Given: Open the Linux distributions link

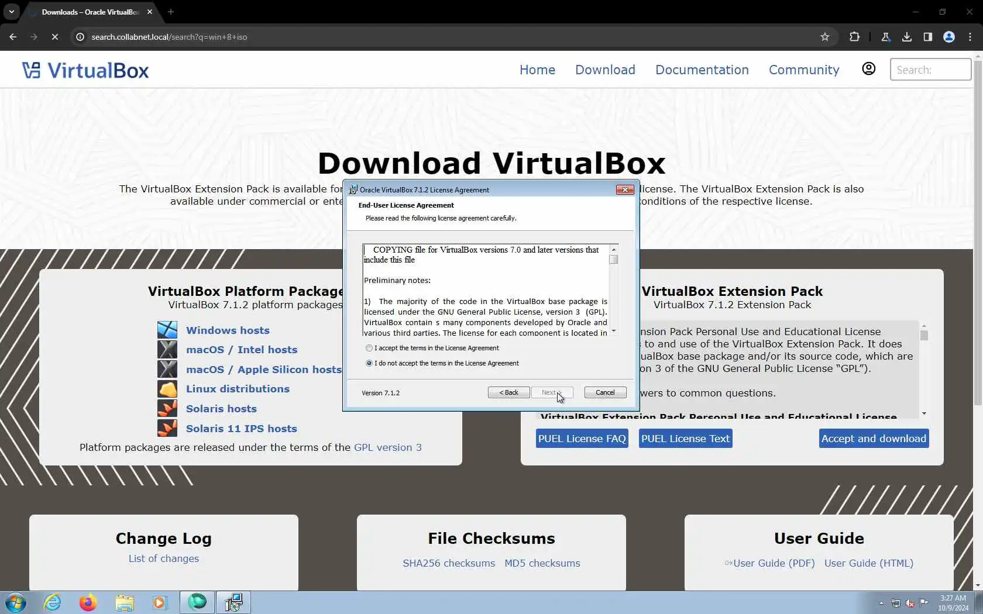Looking at the screenshot, I should (x=238, y=389).
